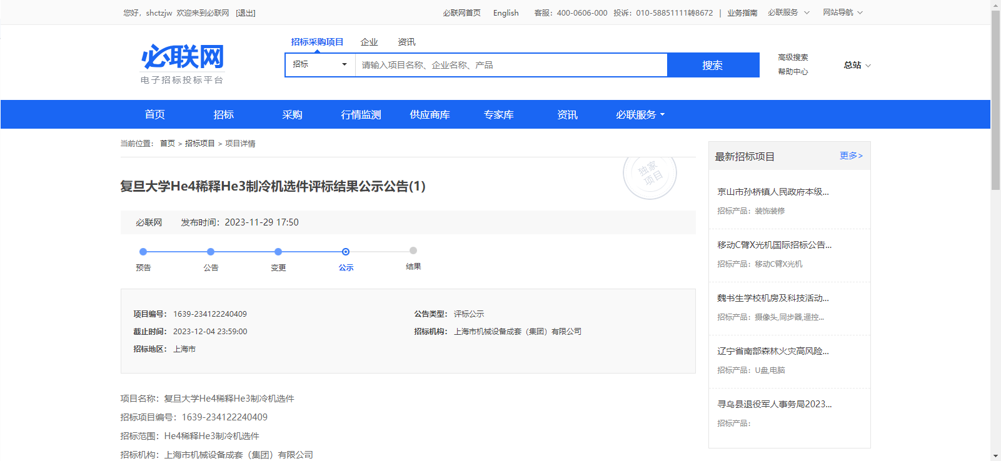
Task: Open the 招标 search type dropdown
Action: pos(319,65)
